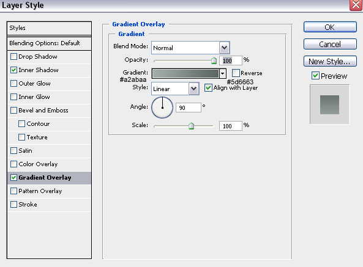Select the Drop Shadow label

tap(38, 57)
